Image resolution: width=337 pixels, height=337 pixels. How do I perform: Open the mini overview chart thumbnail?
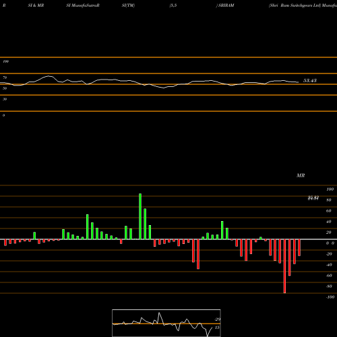[x=166, y=323]
